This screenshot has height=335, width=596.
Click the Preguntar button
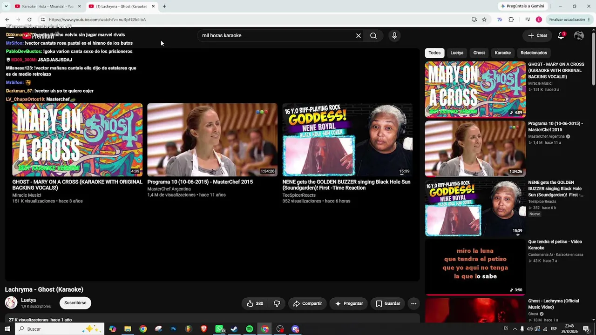point(349,303)
